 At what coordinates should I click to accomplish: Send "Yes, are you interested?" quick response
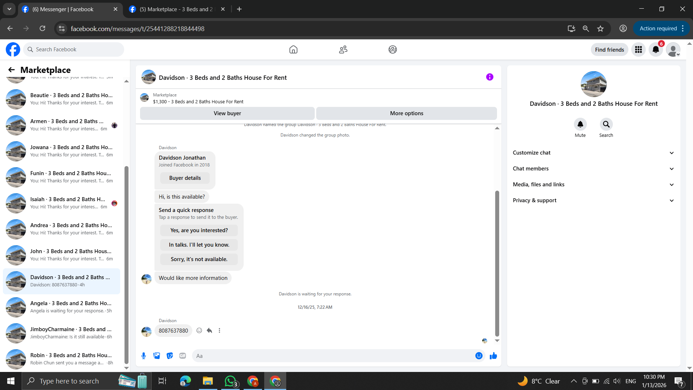point(199,230)
